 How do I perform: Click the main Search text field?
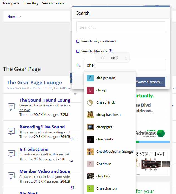tap(121, 27)
